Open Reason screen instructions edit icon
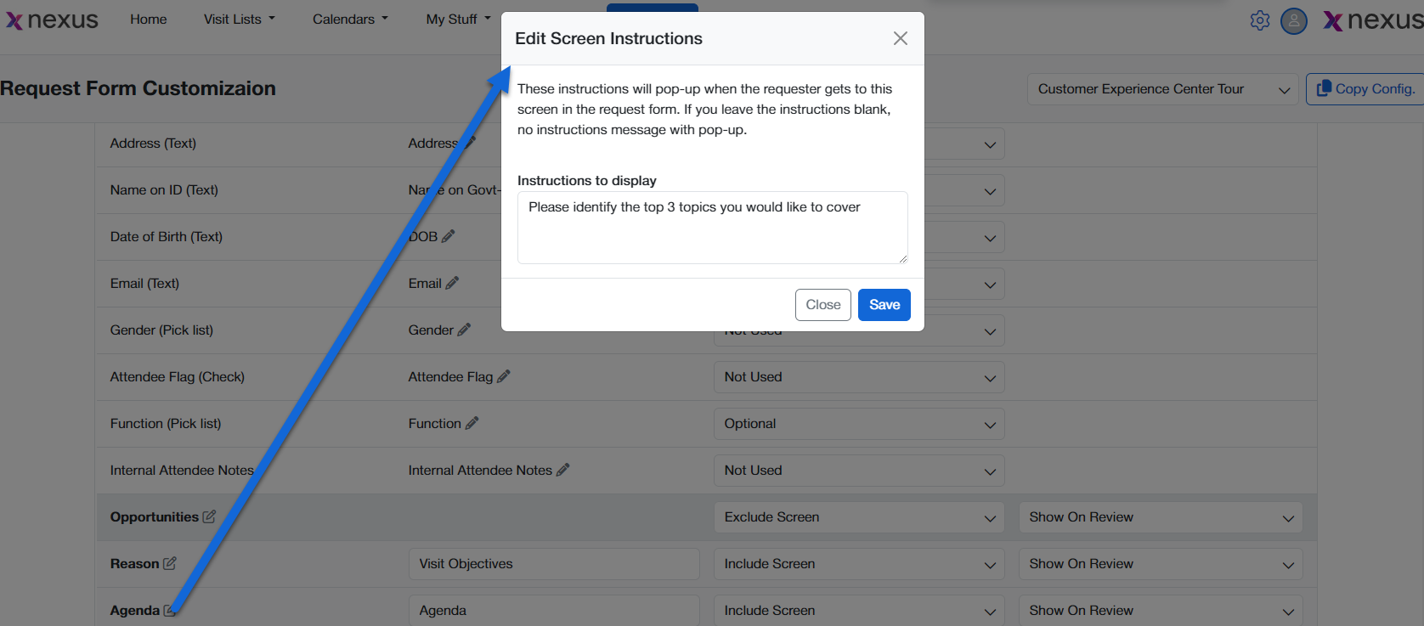1424x626 pixels. (170, 563)
